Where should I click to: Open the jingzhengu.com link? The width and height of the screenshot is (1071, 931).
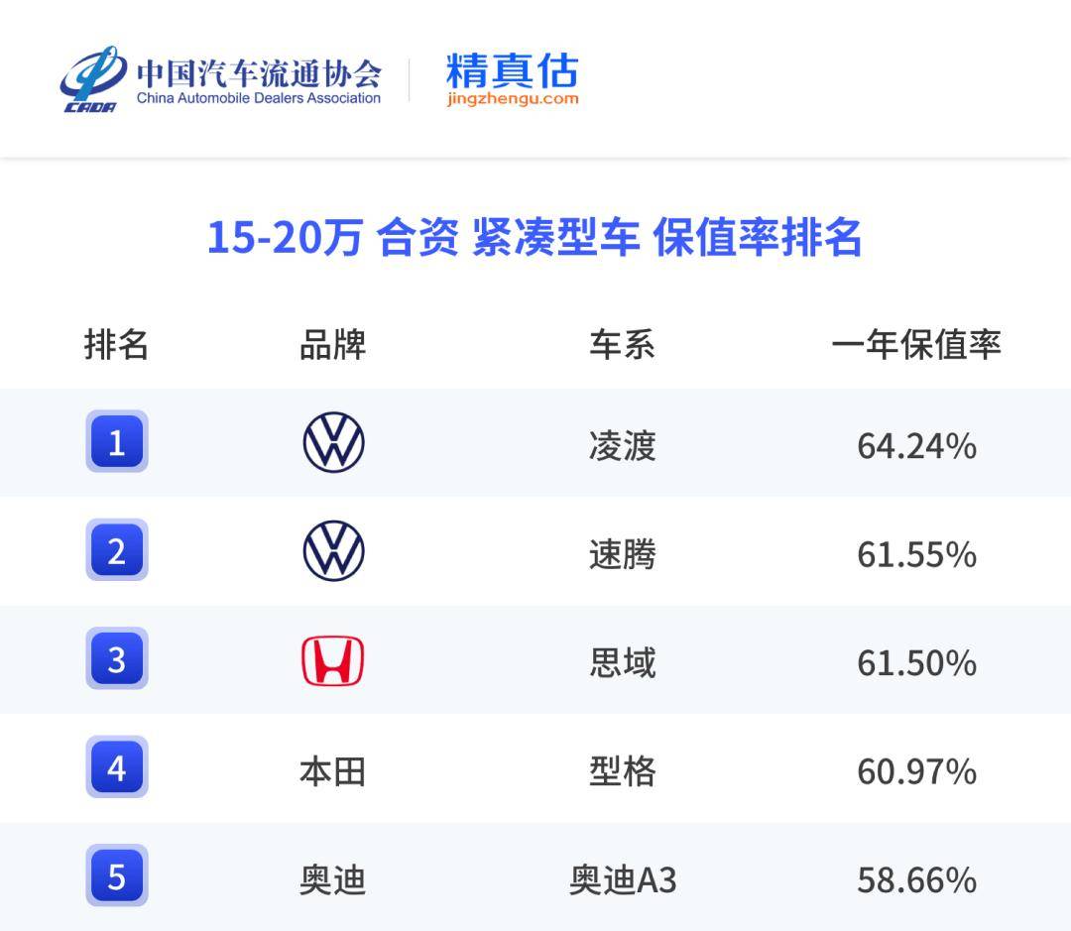coord(512,99)
